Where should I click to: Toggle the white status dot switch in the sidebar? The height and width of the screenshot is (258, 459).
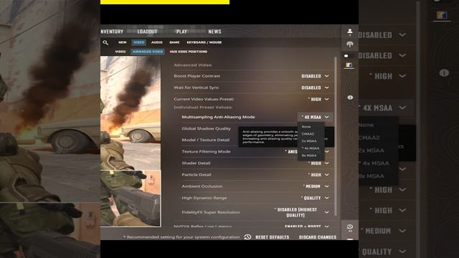(346, 56)
